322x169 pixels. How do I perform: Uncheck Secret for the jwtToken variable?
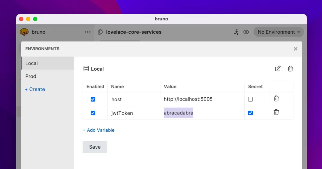tap(250, 113)
